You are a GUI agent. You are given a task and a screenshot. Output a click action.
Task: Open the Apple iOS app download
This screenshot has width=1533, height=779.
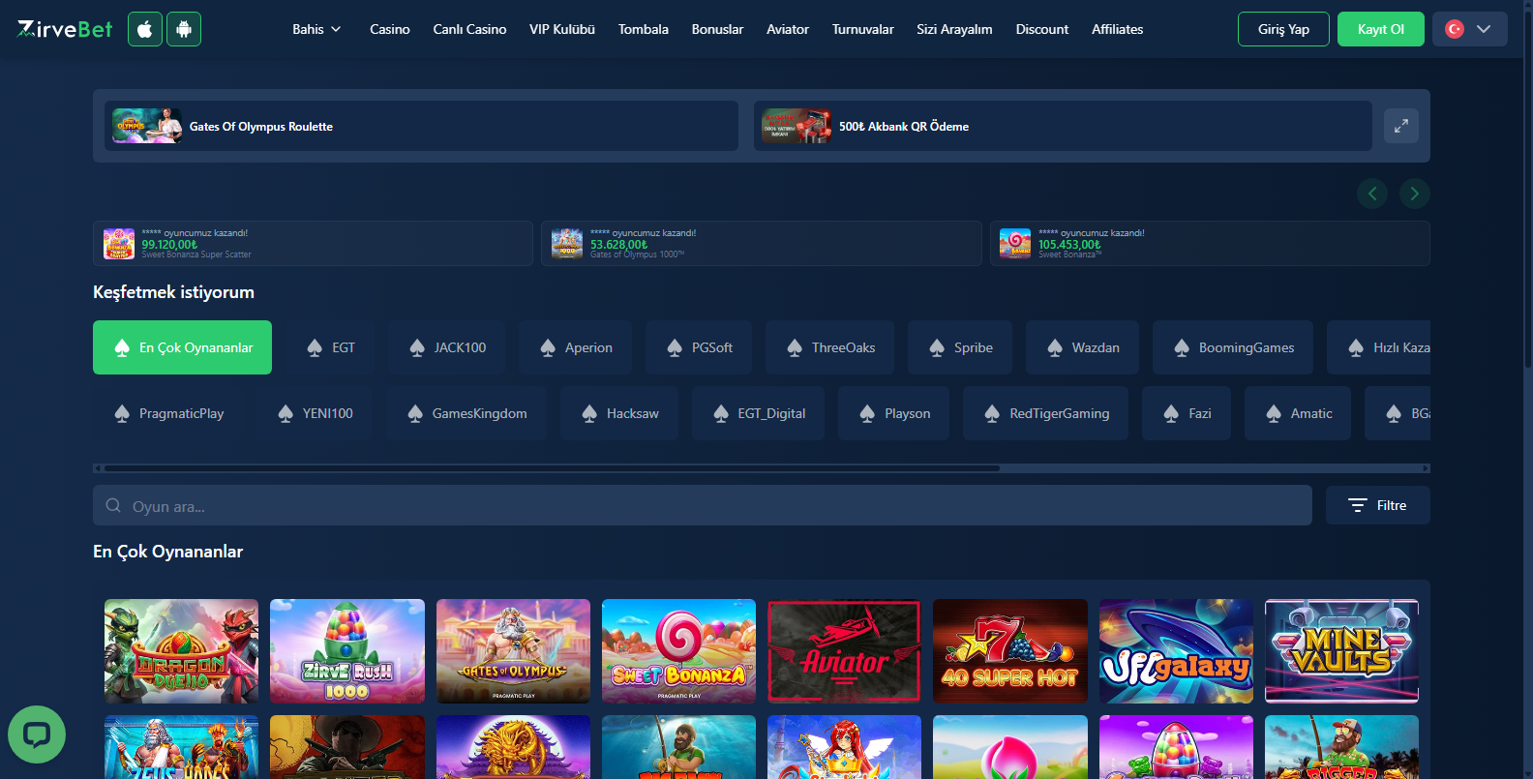[145, 29]
